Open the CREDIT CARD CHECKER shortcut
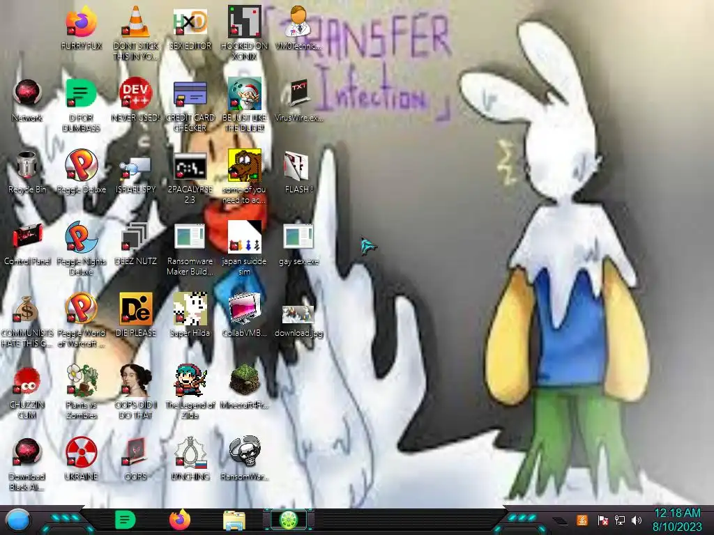The width and height of the screenshot is (714, 535). [190, 93]
